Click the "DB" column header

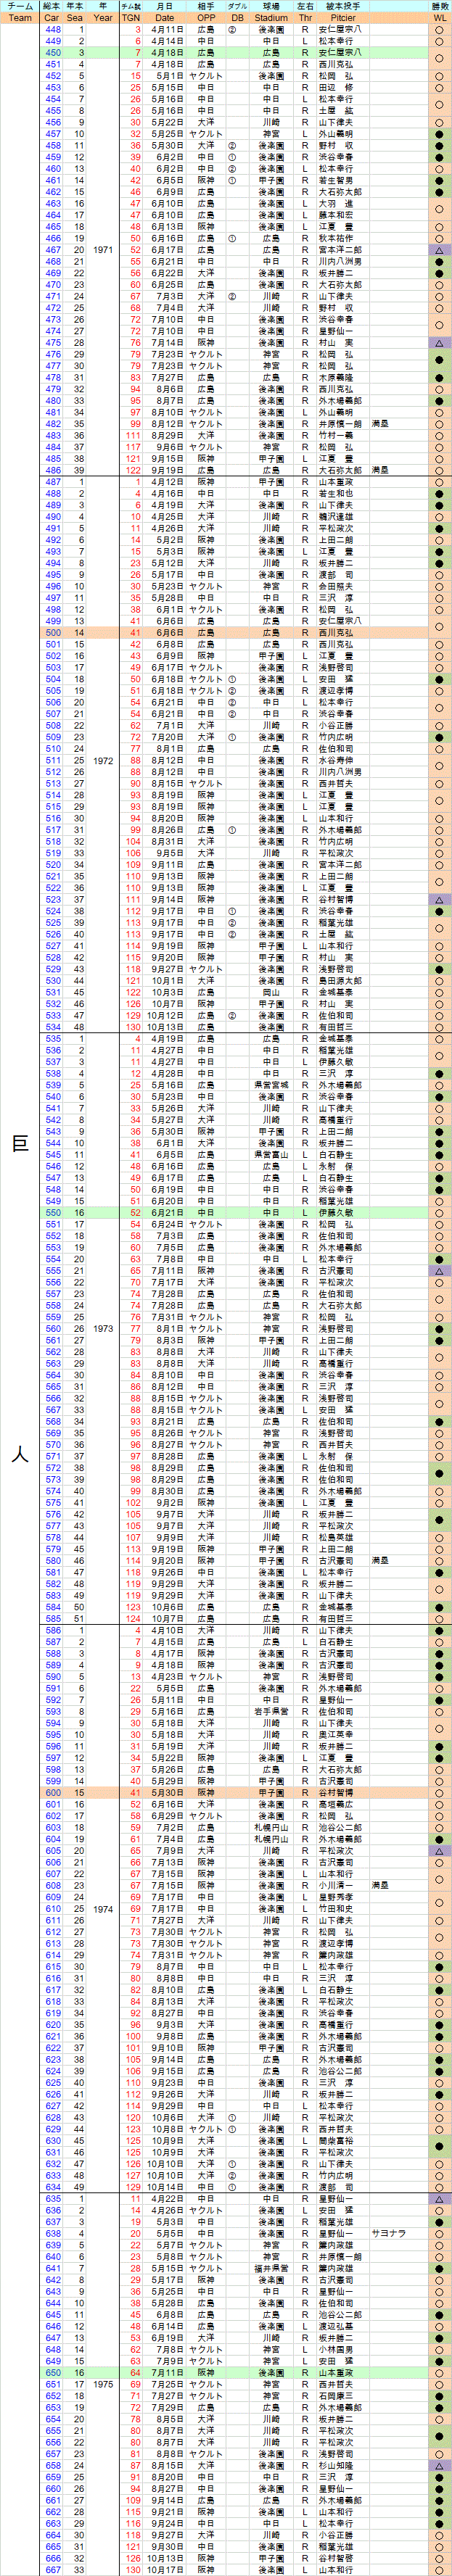(x=237, y=18)
